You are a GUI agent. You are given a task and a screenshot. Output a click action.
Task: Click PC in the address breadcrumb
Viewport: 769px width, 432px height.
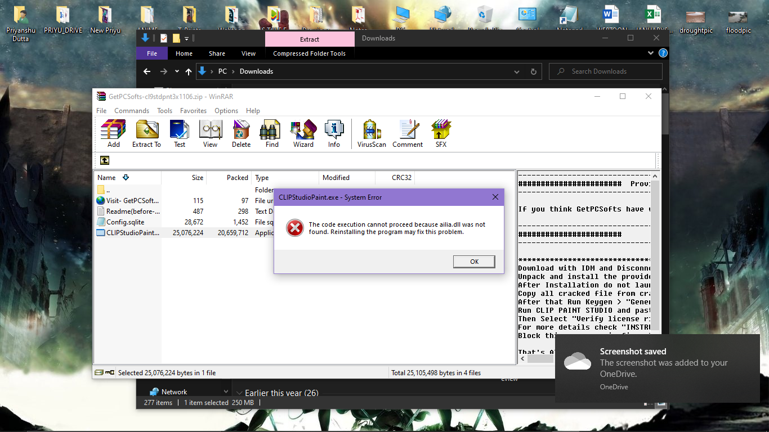222,71
